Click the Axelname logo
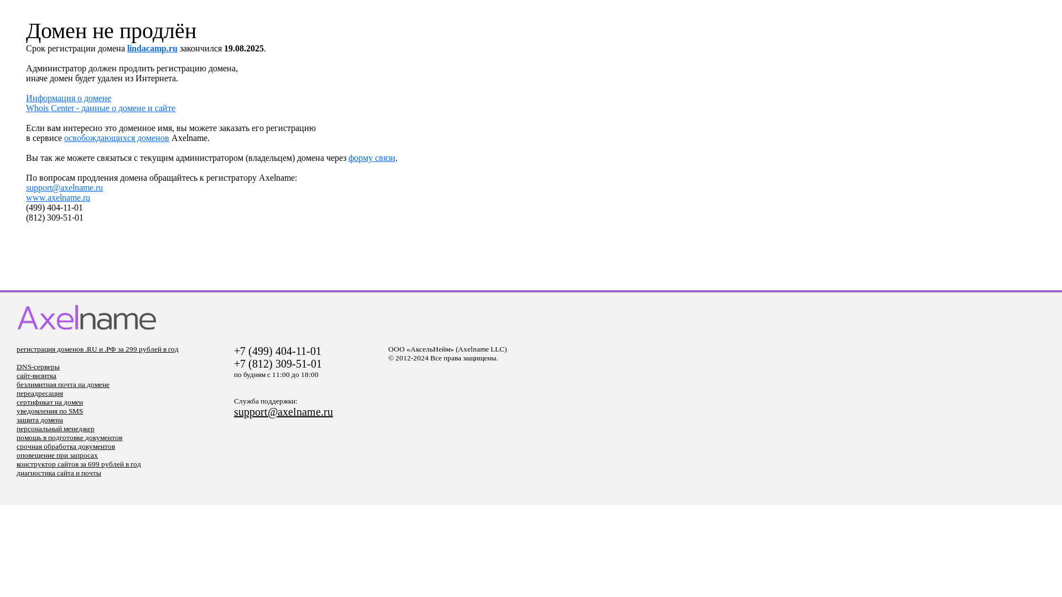The height and width of the screenshot is (597, 1062). point(87,317)
